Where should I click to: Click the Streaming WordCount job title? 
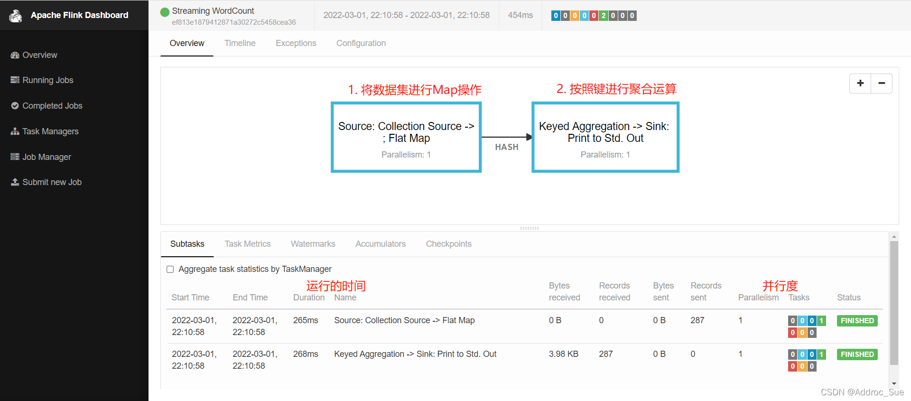point(213,11)
